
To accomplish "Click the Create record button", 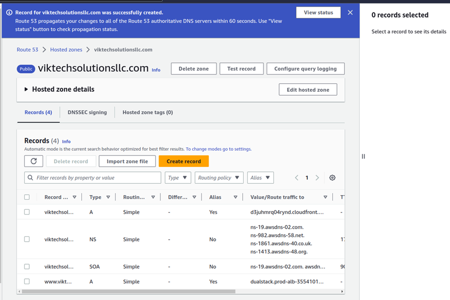I will click(184, 161).
